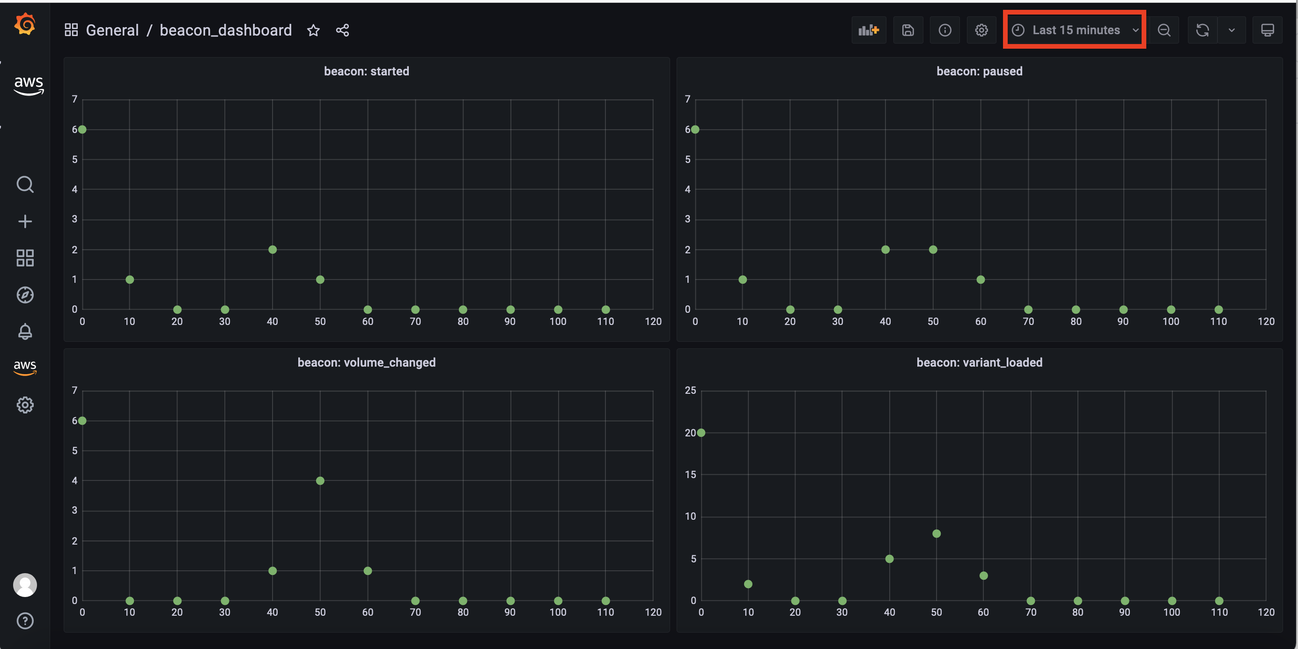This screenshot has width=1298, height=649.
Task: Save the dashboard with floppy icon
Action: coord(908,30)
